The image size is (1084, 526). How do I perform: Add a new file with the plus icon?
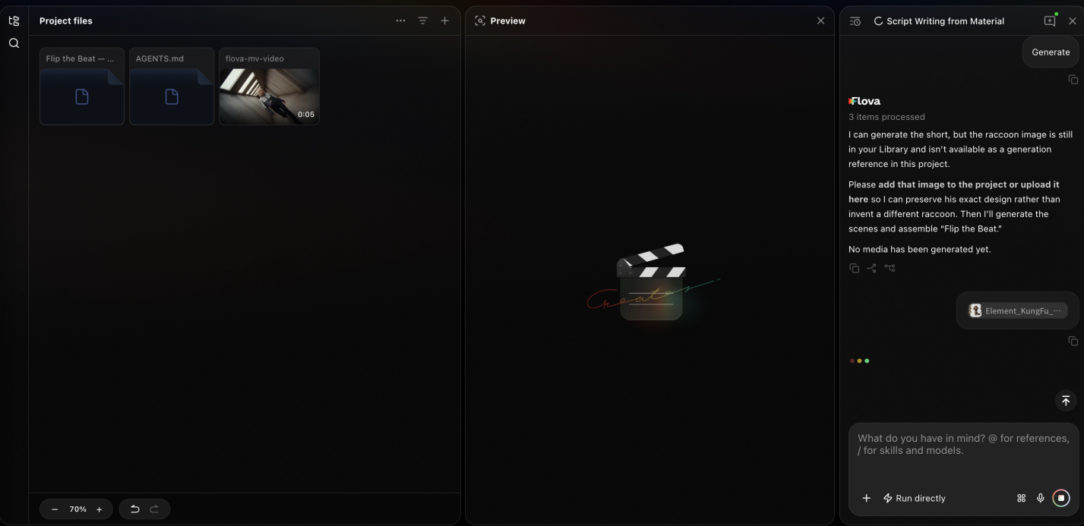pos(445,20)
